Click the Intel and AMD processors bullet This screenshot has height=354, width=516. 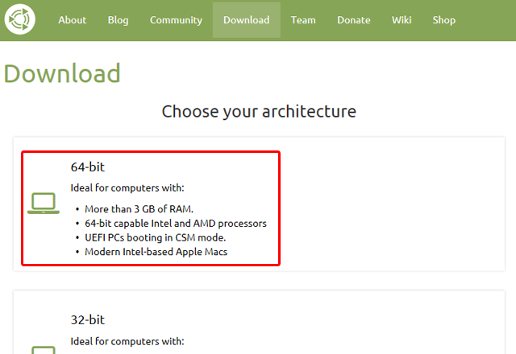point(175,223)
